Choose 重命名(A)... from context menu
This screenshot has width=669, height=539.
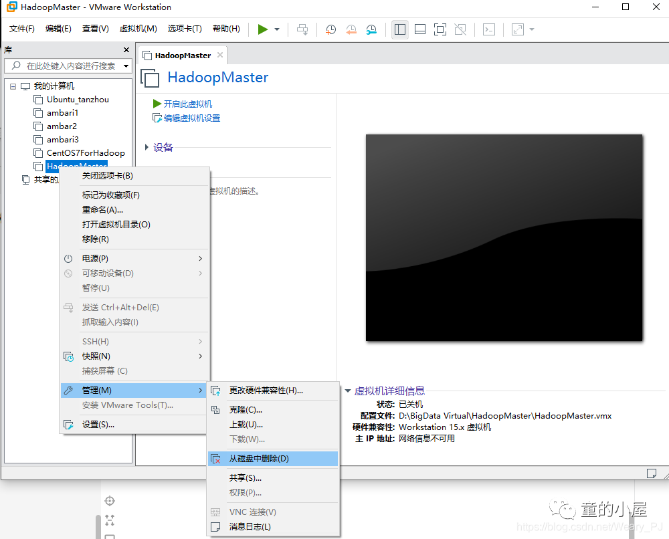click(134, 210)
